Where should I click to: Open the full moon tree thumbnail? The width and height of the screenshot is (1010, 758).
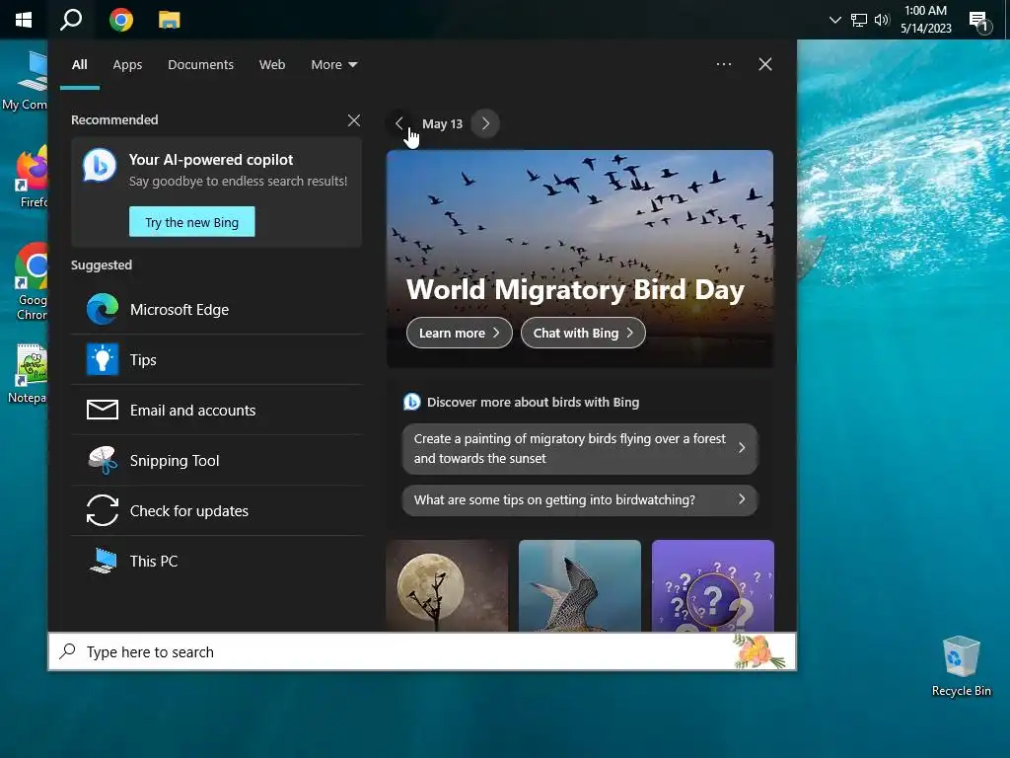pyautogui.click(x=447, y=585)
